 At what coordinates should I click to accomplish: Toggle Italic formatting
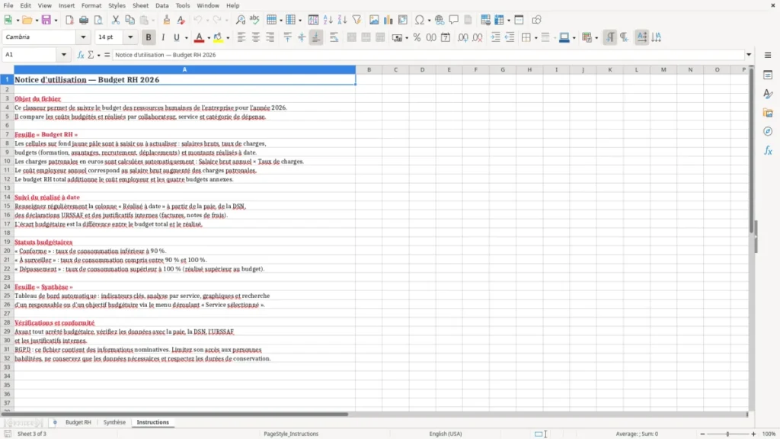163,37
